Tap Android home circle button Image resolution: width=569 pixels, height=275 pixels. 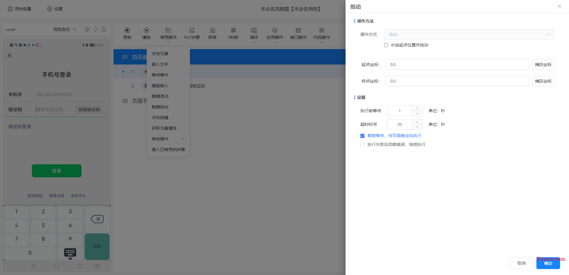tap(57, 266)
